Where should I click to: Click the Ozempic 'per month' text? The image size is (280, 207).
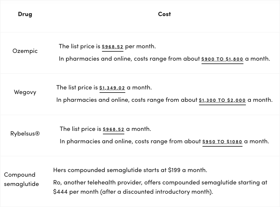coord(140,46)
